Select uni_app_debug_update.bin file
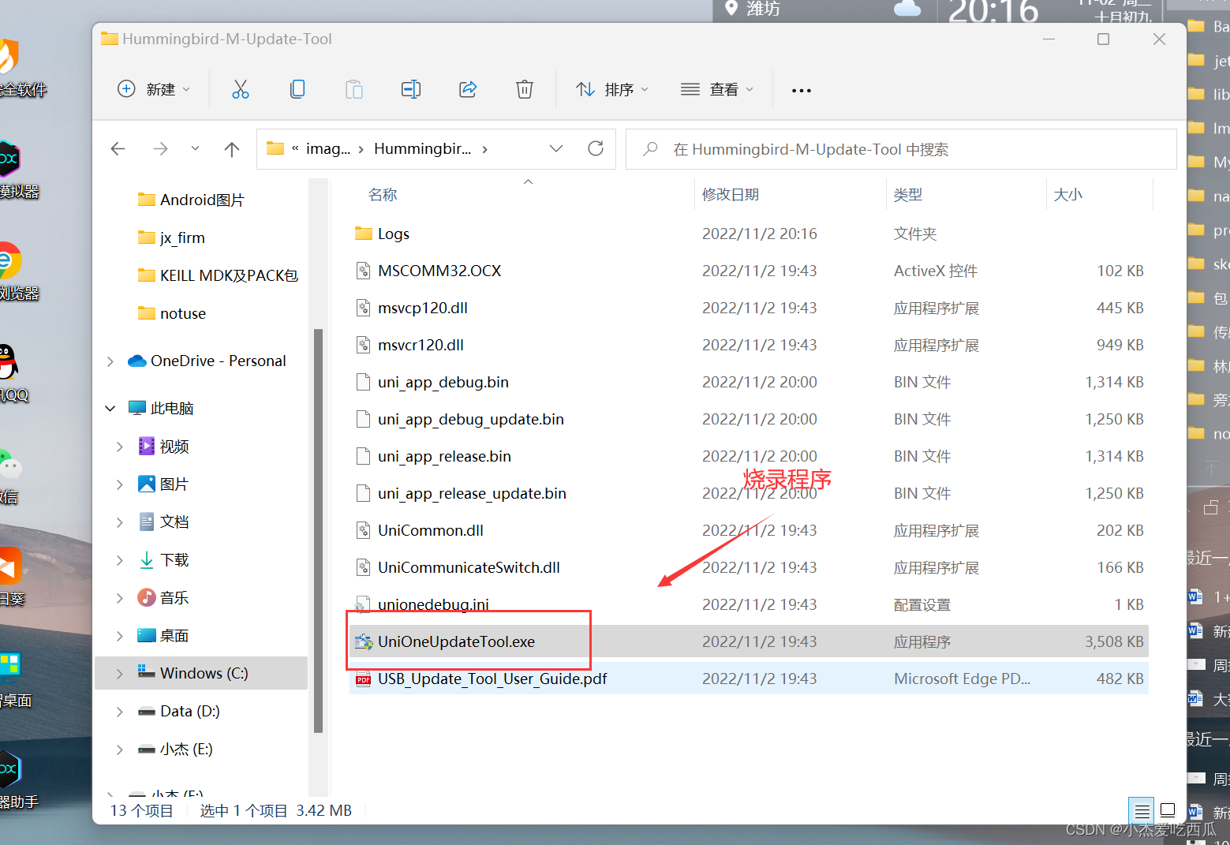 point(749,419)
